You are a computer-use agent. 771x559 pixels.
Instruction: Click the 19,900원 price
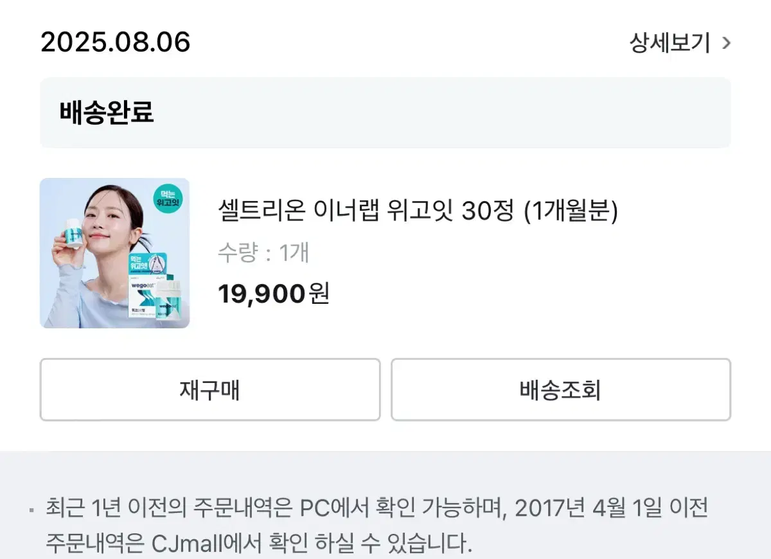pyautogui.click(x=273, y=294)
